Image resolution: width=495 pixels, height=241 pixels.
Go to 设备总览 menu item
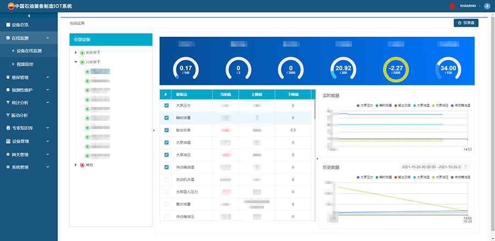(x=29, y=25)
